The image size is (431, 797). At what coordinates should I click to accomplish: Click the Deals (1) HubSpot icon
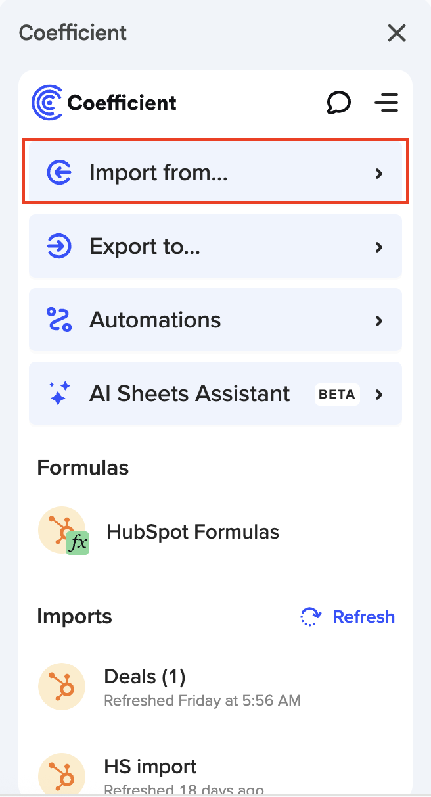tap(62, 687)
